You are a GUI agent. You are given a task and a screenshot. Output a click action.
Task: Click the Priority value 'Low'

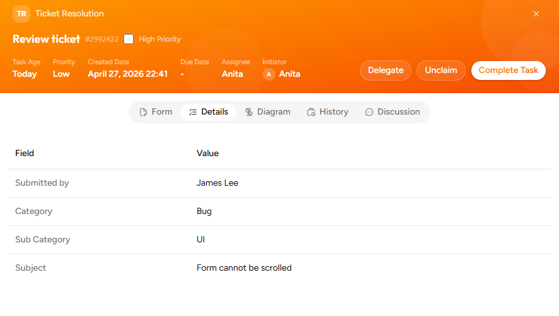pyautogui.click(x=61, y=74)
